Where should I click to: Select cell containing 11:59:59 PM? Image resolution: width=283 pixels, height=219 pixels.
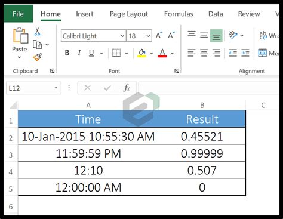coord(88,153)
